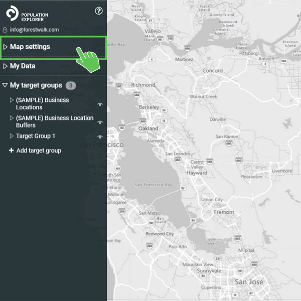Select (SAMPLE) Business Locations group
The height and width of the screenshot is (301, 301).
[x=43, y=104]
